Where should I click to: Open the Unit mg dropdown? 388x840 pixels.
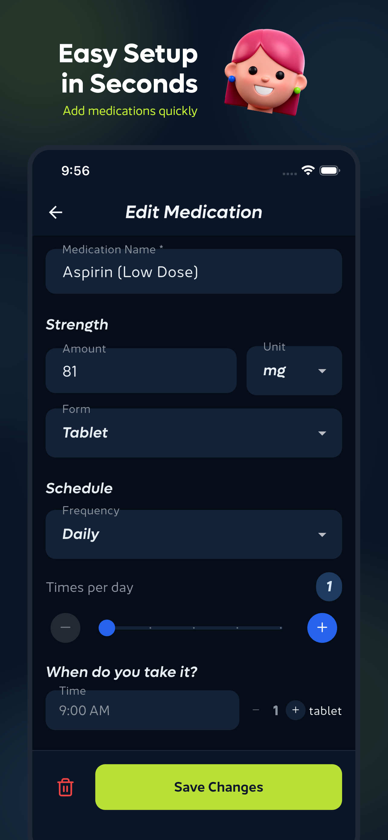pyautogui.click(x=294, y=371)
